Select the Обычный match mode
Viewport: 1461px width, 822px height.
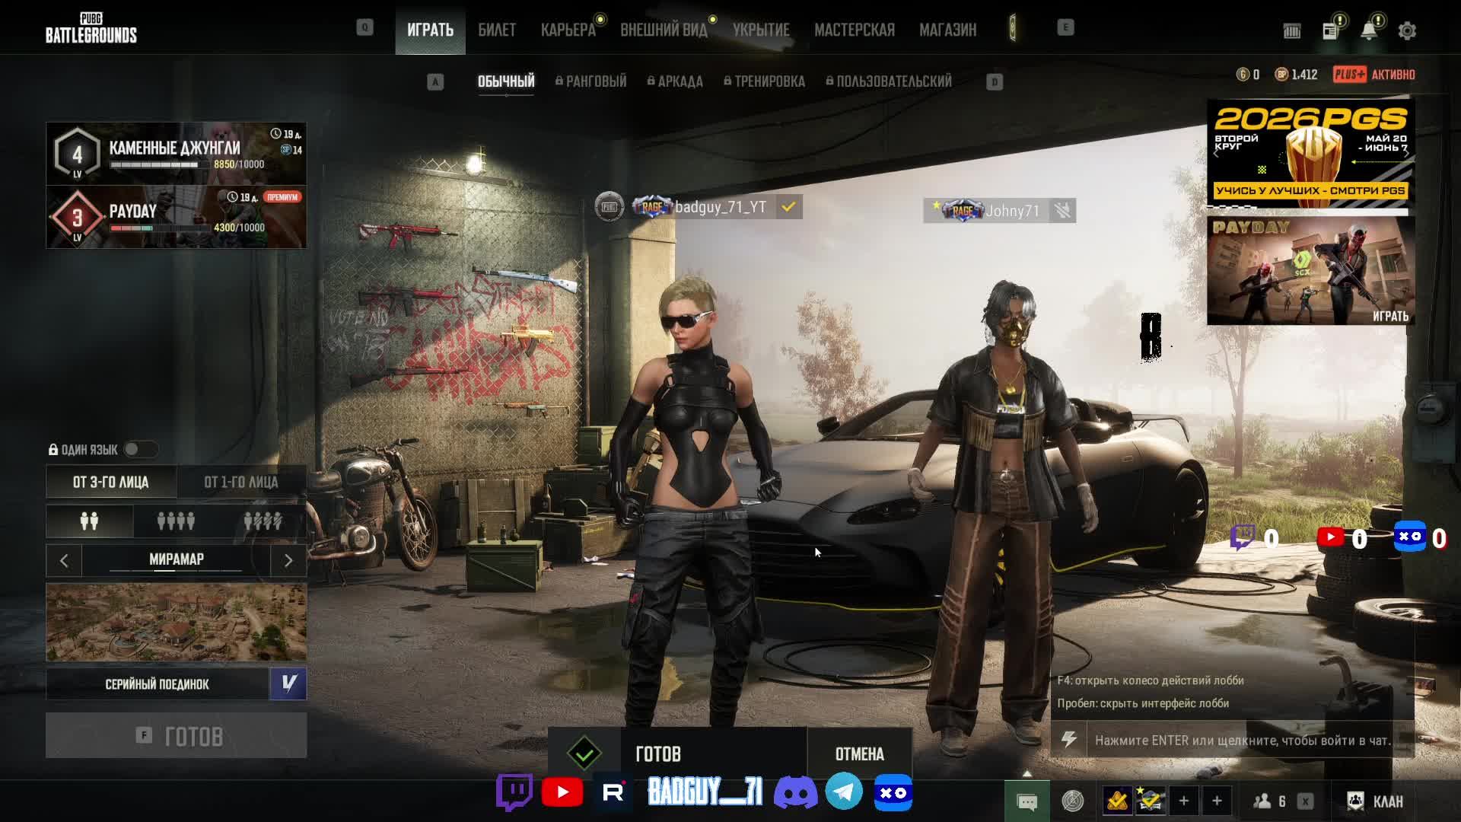coord(506,81)
